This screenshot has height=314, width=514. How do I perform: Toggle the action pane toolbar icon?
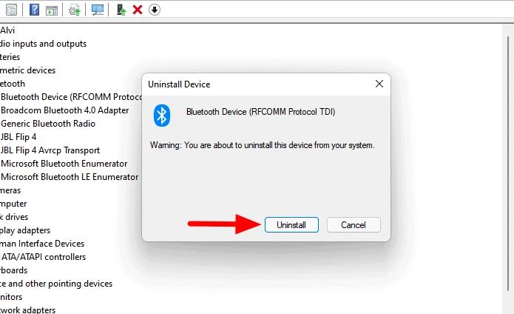tap(51, 10)
